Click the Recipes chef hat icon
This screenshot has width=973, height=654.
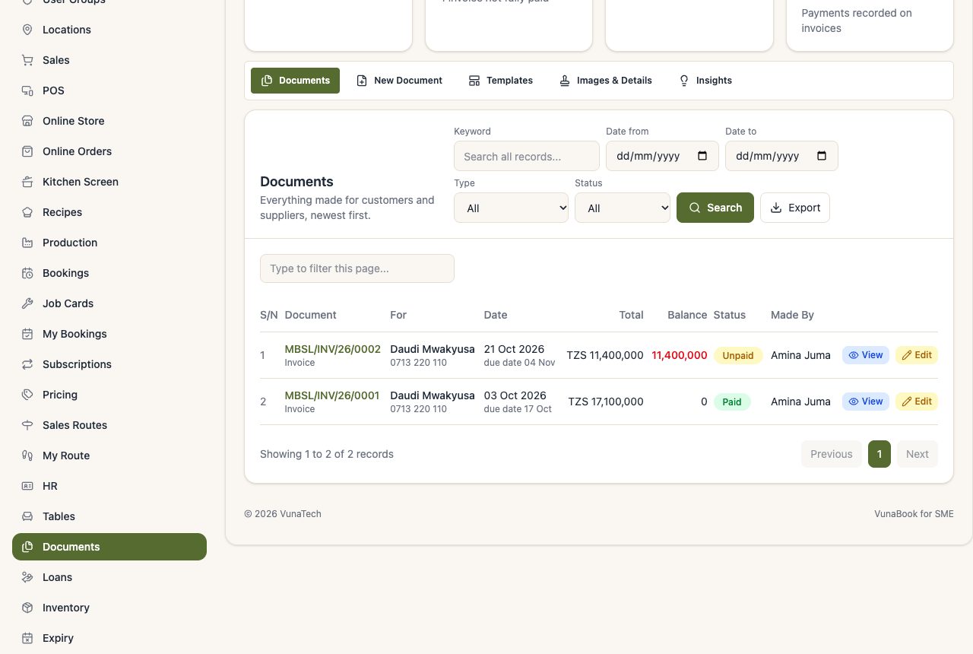27,212
